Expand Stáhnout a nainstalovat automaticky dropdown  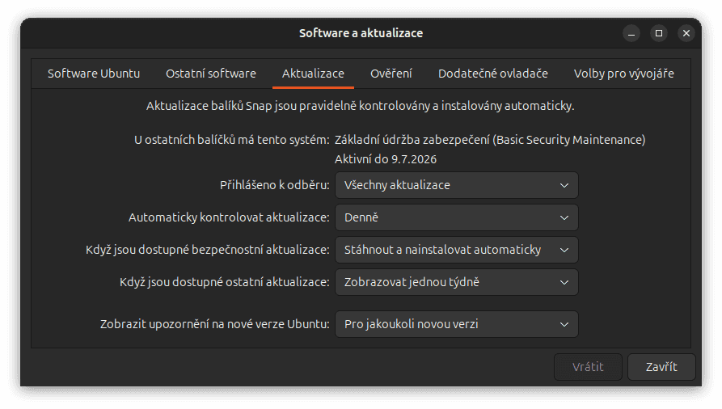456,250
